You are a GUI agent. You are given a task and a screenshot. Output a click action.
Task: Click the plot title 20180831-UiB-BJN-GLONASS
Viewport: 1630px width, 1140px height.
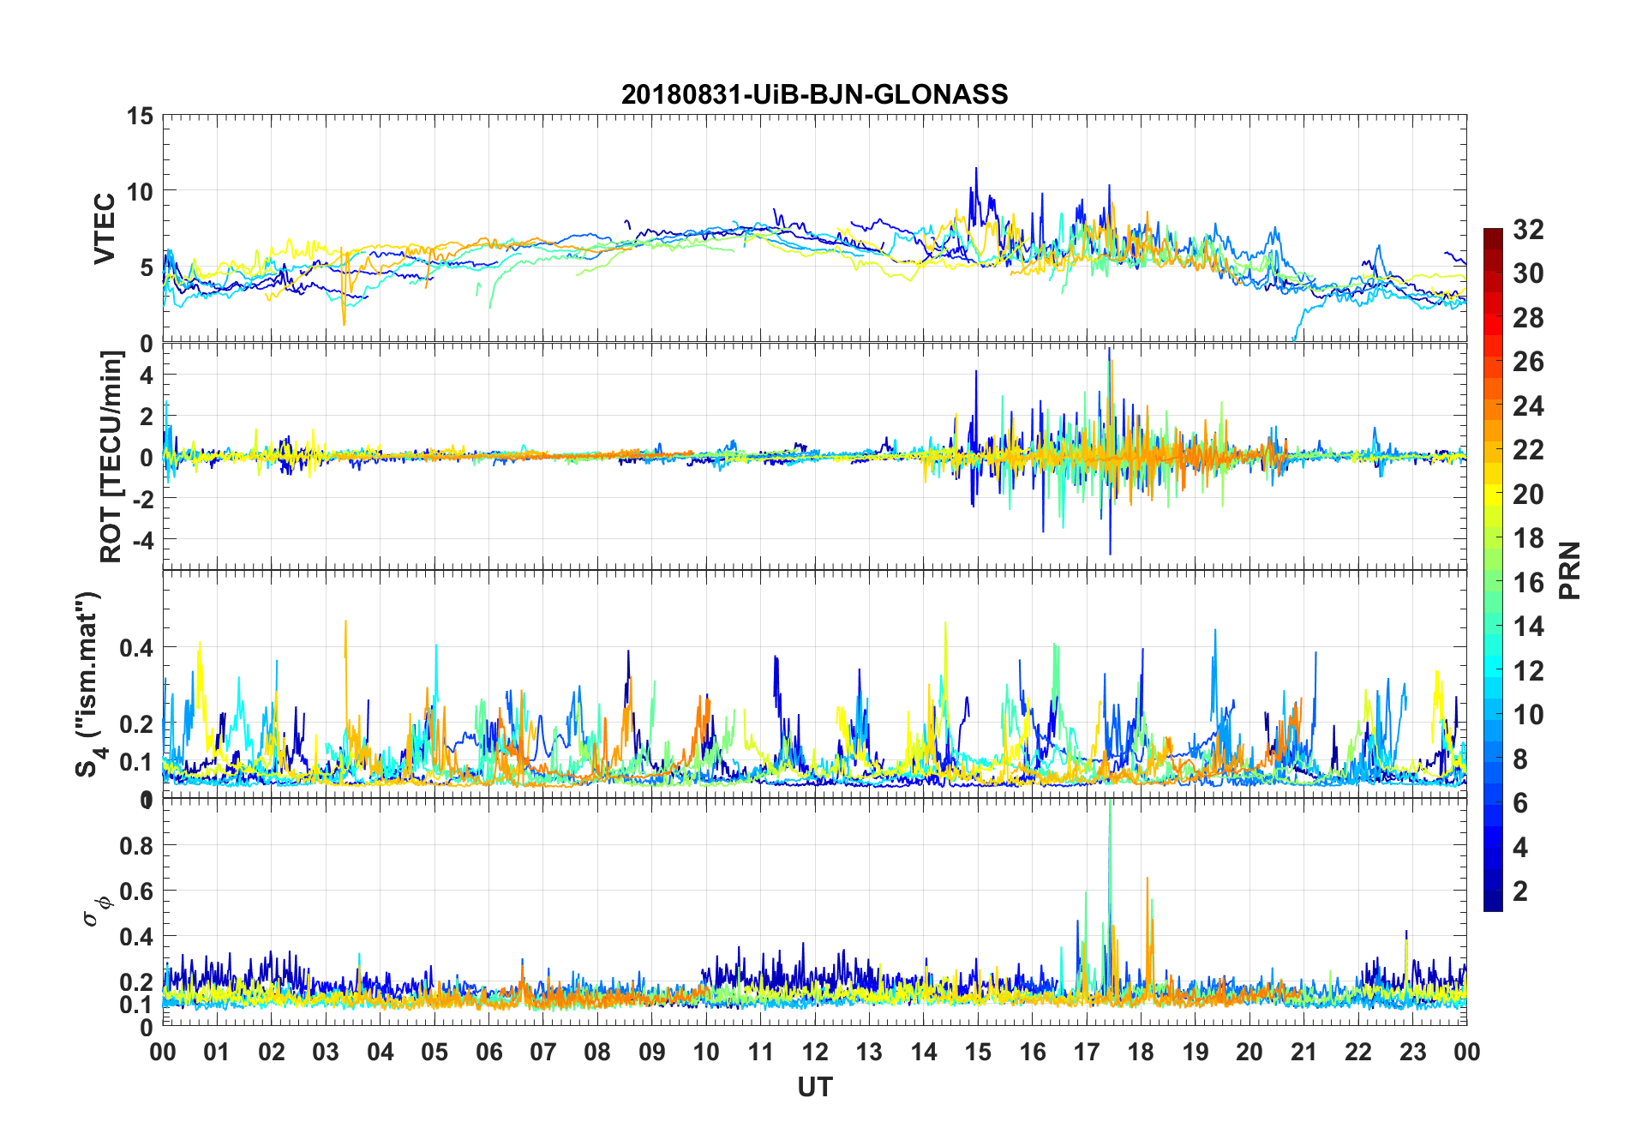814,93
